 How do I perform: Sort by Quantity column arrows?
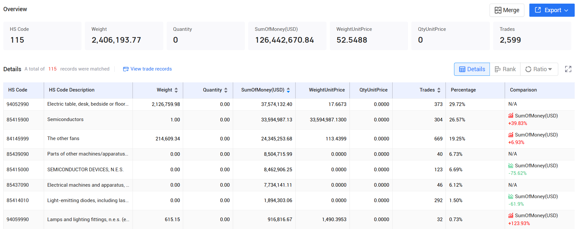[x=226, y=90]
